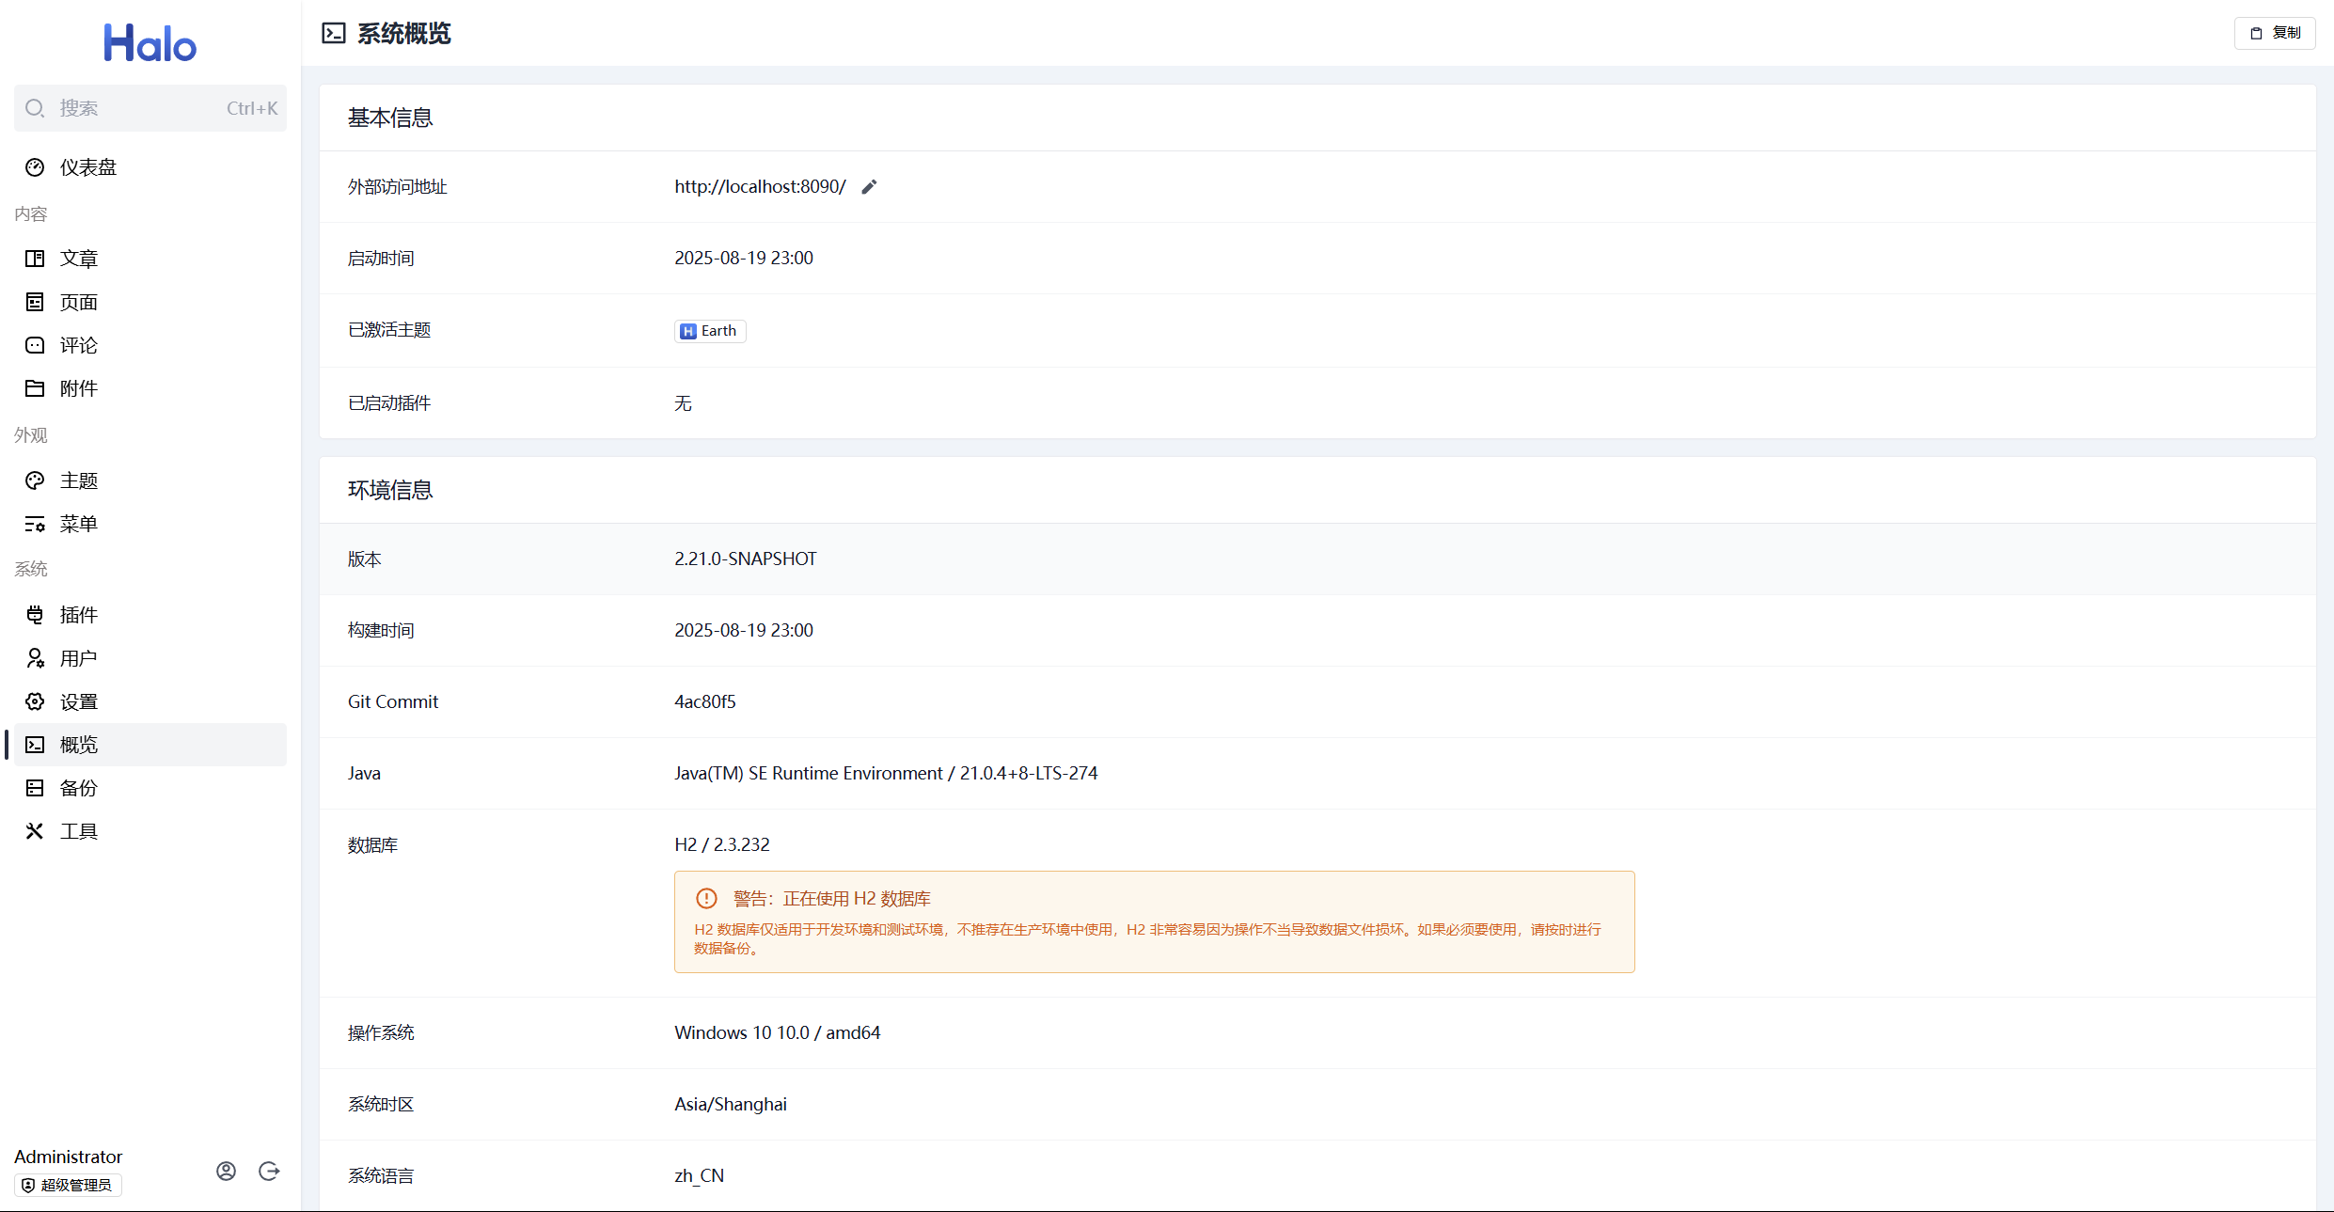Viewport: 2334px width, 1212px height.
Task: Open 评论 comments section
Action: [78, 345]
